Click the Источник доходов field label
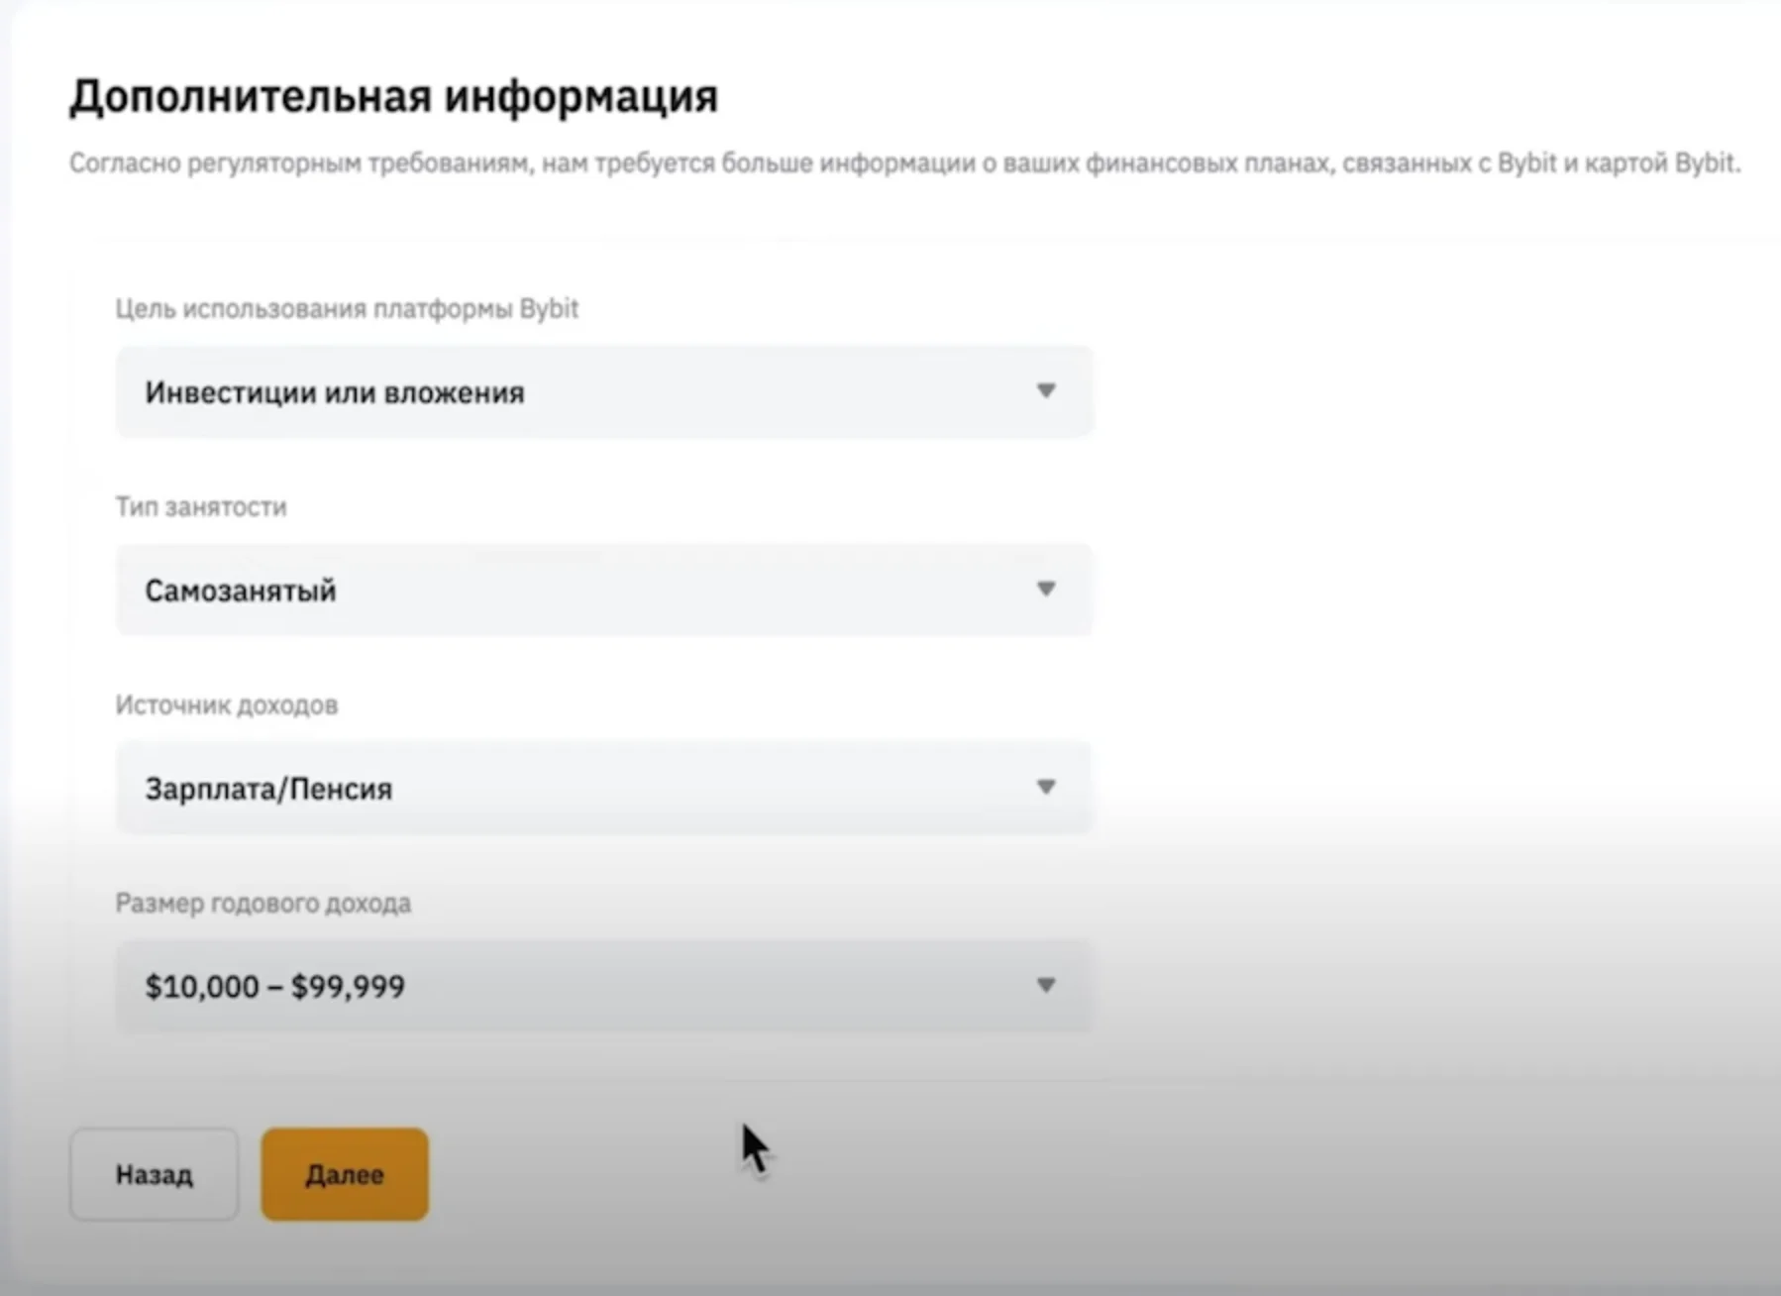The image size is (1781, 1296). (227, 705)
